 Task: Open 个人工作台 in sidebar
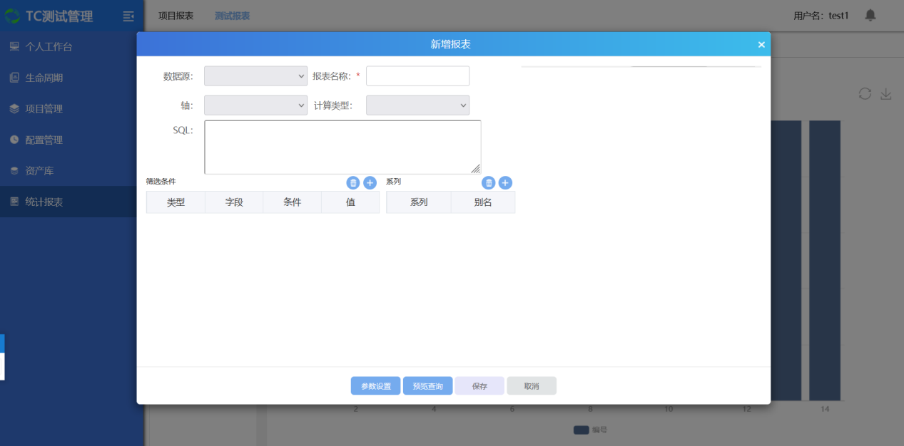point(49,47)
